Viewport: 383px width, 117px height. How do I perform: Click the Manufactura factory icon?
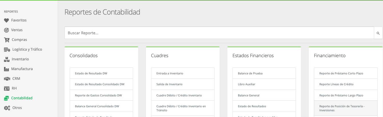(x=7, y=69)
